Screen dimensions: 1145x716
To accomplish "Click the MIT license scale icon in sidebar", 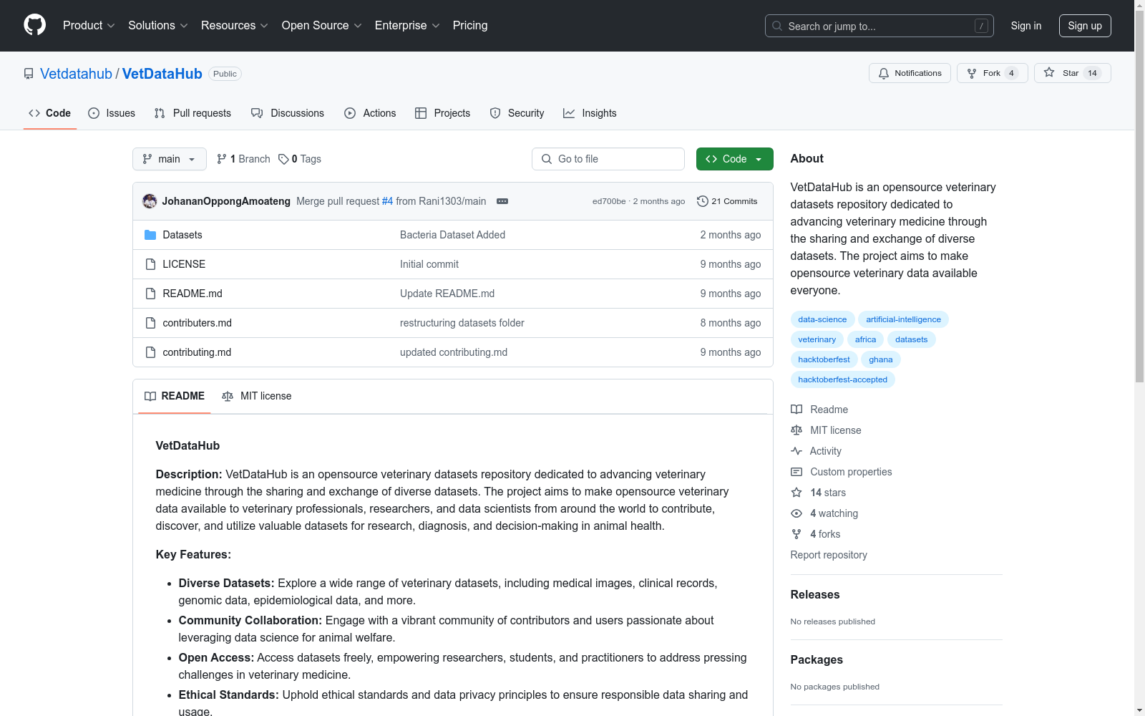I will coord(796,430).
